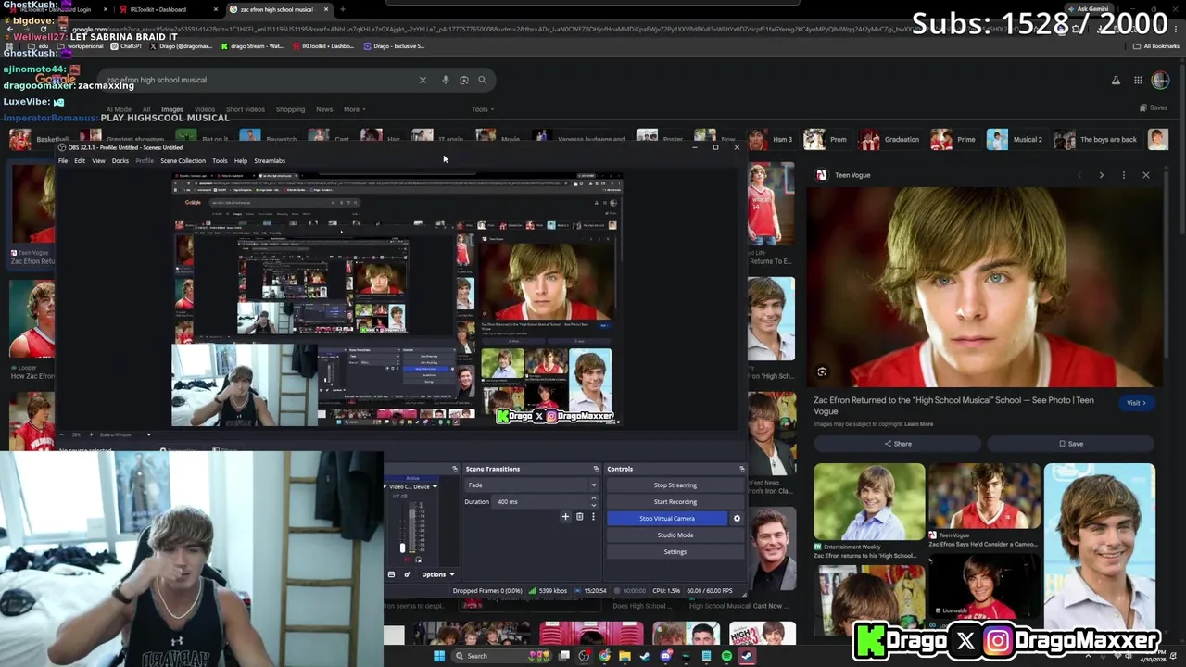Pop out the Scene Transitions dock

tap(598, 469)
